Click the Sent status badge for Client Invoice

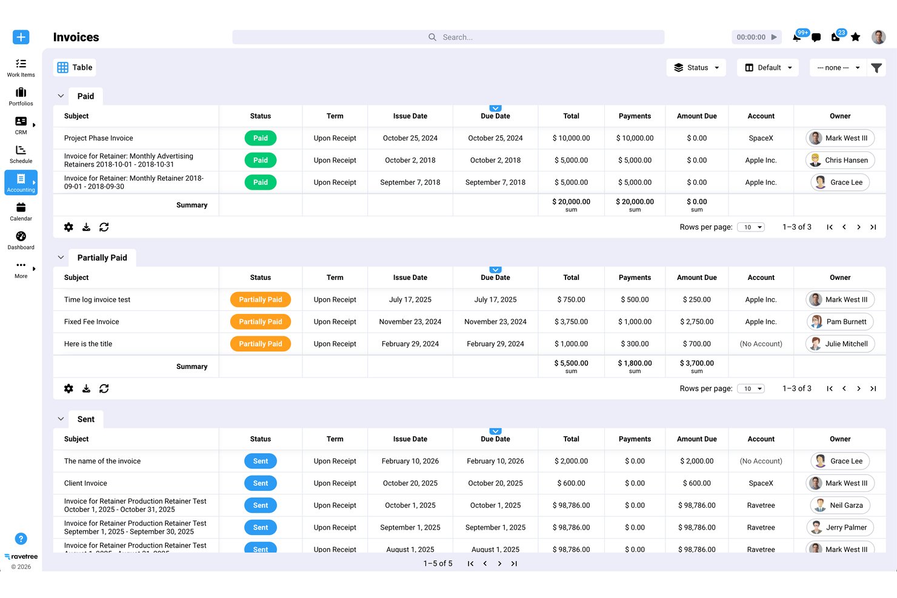[x=261, y=483]
